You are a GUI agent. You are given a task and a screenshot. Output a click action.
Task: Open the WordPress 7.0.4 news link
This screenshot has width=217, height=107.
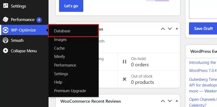tap(203, 71)
